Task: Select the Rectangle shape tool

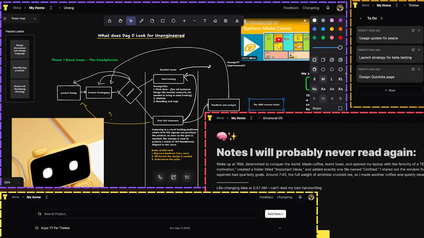Action: [163, 21]
